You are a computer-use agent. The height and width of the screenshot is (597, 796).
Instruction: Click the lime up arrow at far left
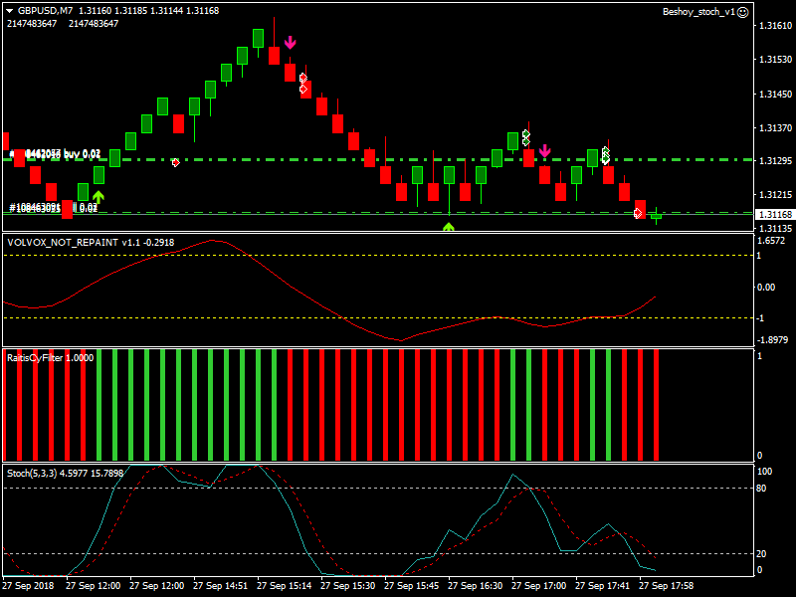pos(99,196)
